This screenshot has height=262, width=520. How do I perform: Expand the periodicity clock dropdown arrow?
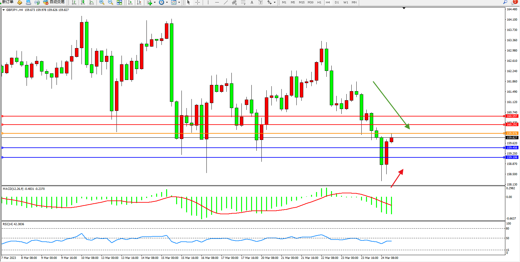[x=167, y=2]
